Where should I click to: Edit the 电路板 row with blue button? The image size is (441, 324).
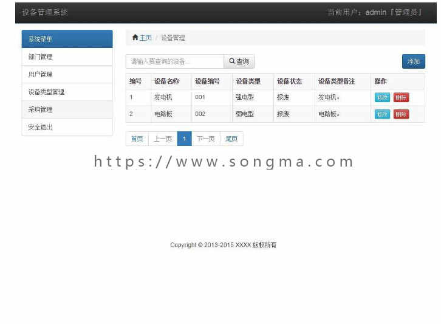tap(382, 114)
